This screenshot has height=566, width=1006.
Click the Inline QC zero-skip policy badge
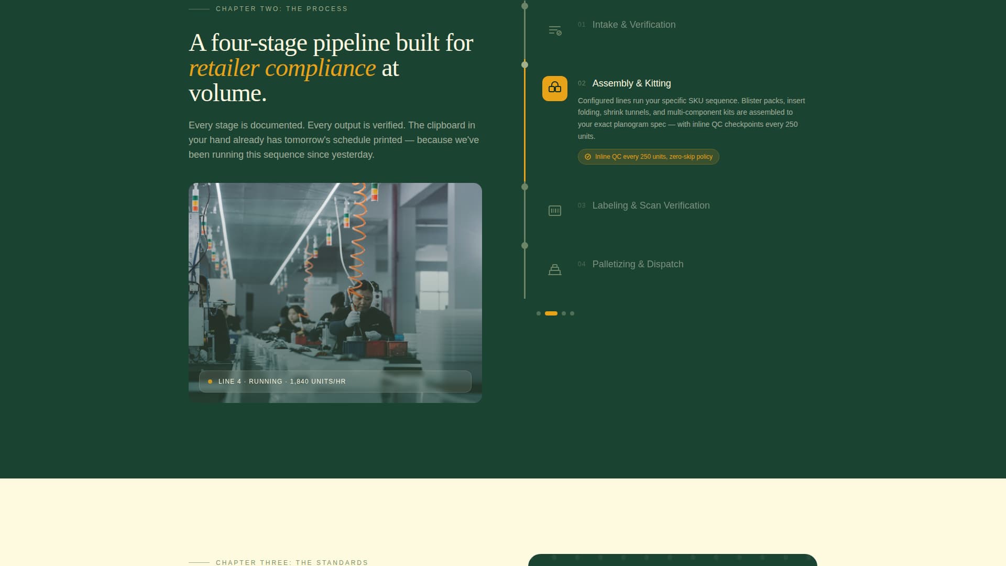tap(648, 156)
